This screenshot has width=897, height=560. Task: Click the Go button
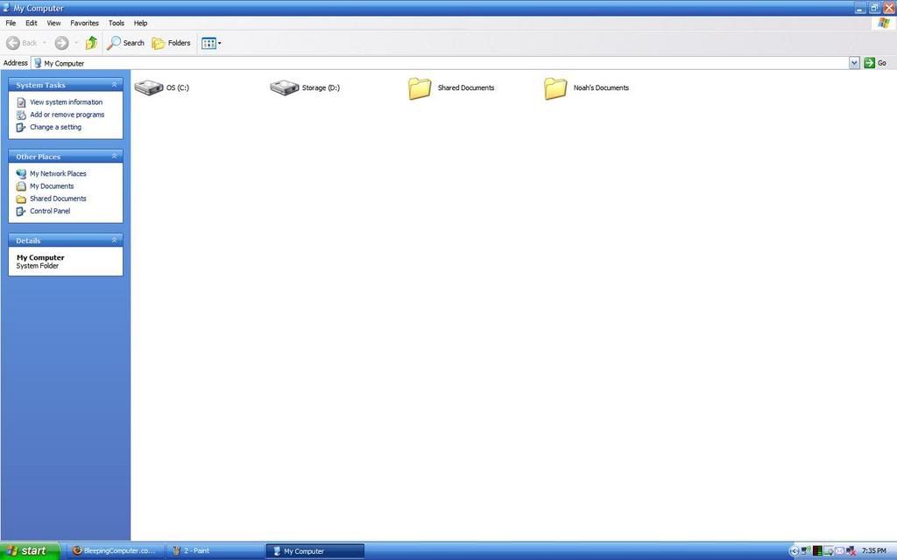[x=876, y=63]
